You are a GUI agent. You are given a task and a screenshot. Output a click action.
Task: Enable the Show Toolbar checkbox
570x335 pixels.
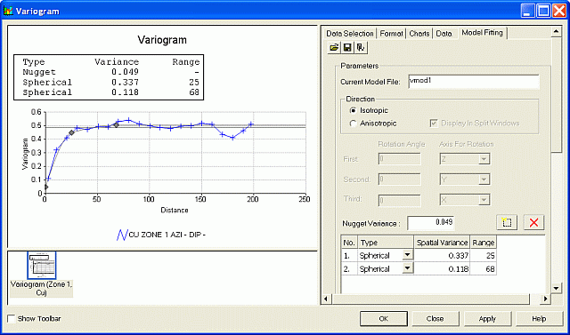(12, 319)
